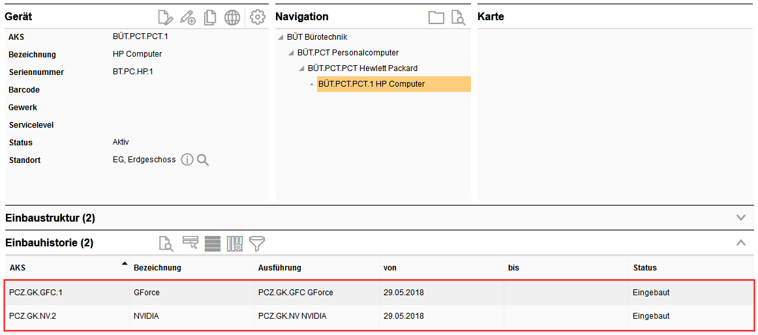The width and height of the screenshot is (758, 335).
Task: Click the row selection icon in Einbauhistorie
Action: [x=190, y=244]
